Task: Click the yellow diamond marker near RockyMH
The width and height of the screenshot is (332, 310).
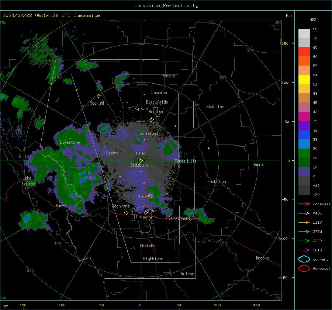Action: pyautogui.click(x=98, y=96)
